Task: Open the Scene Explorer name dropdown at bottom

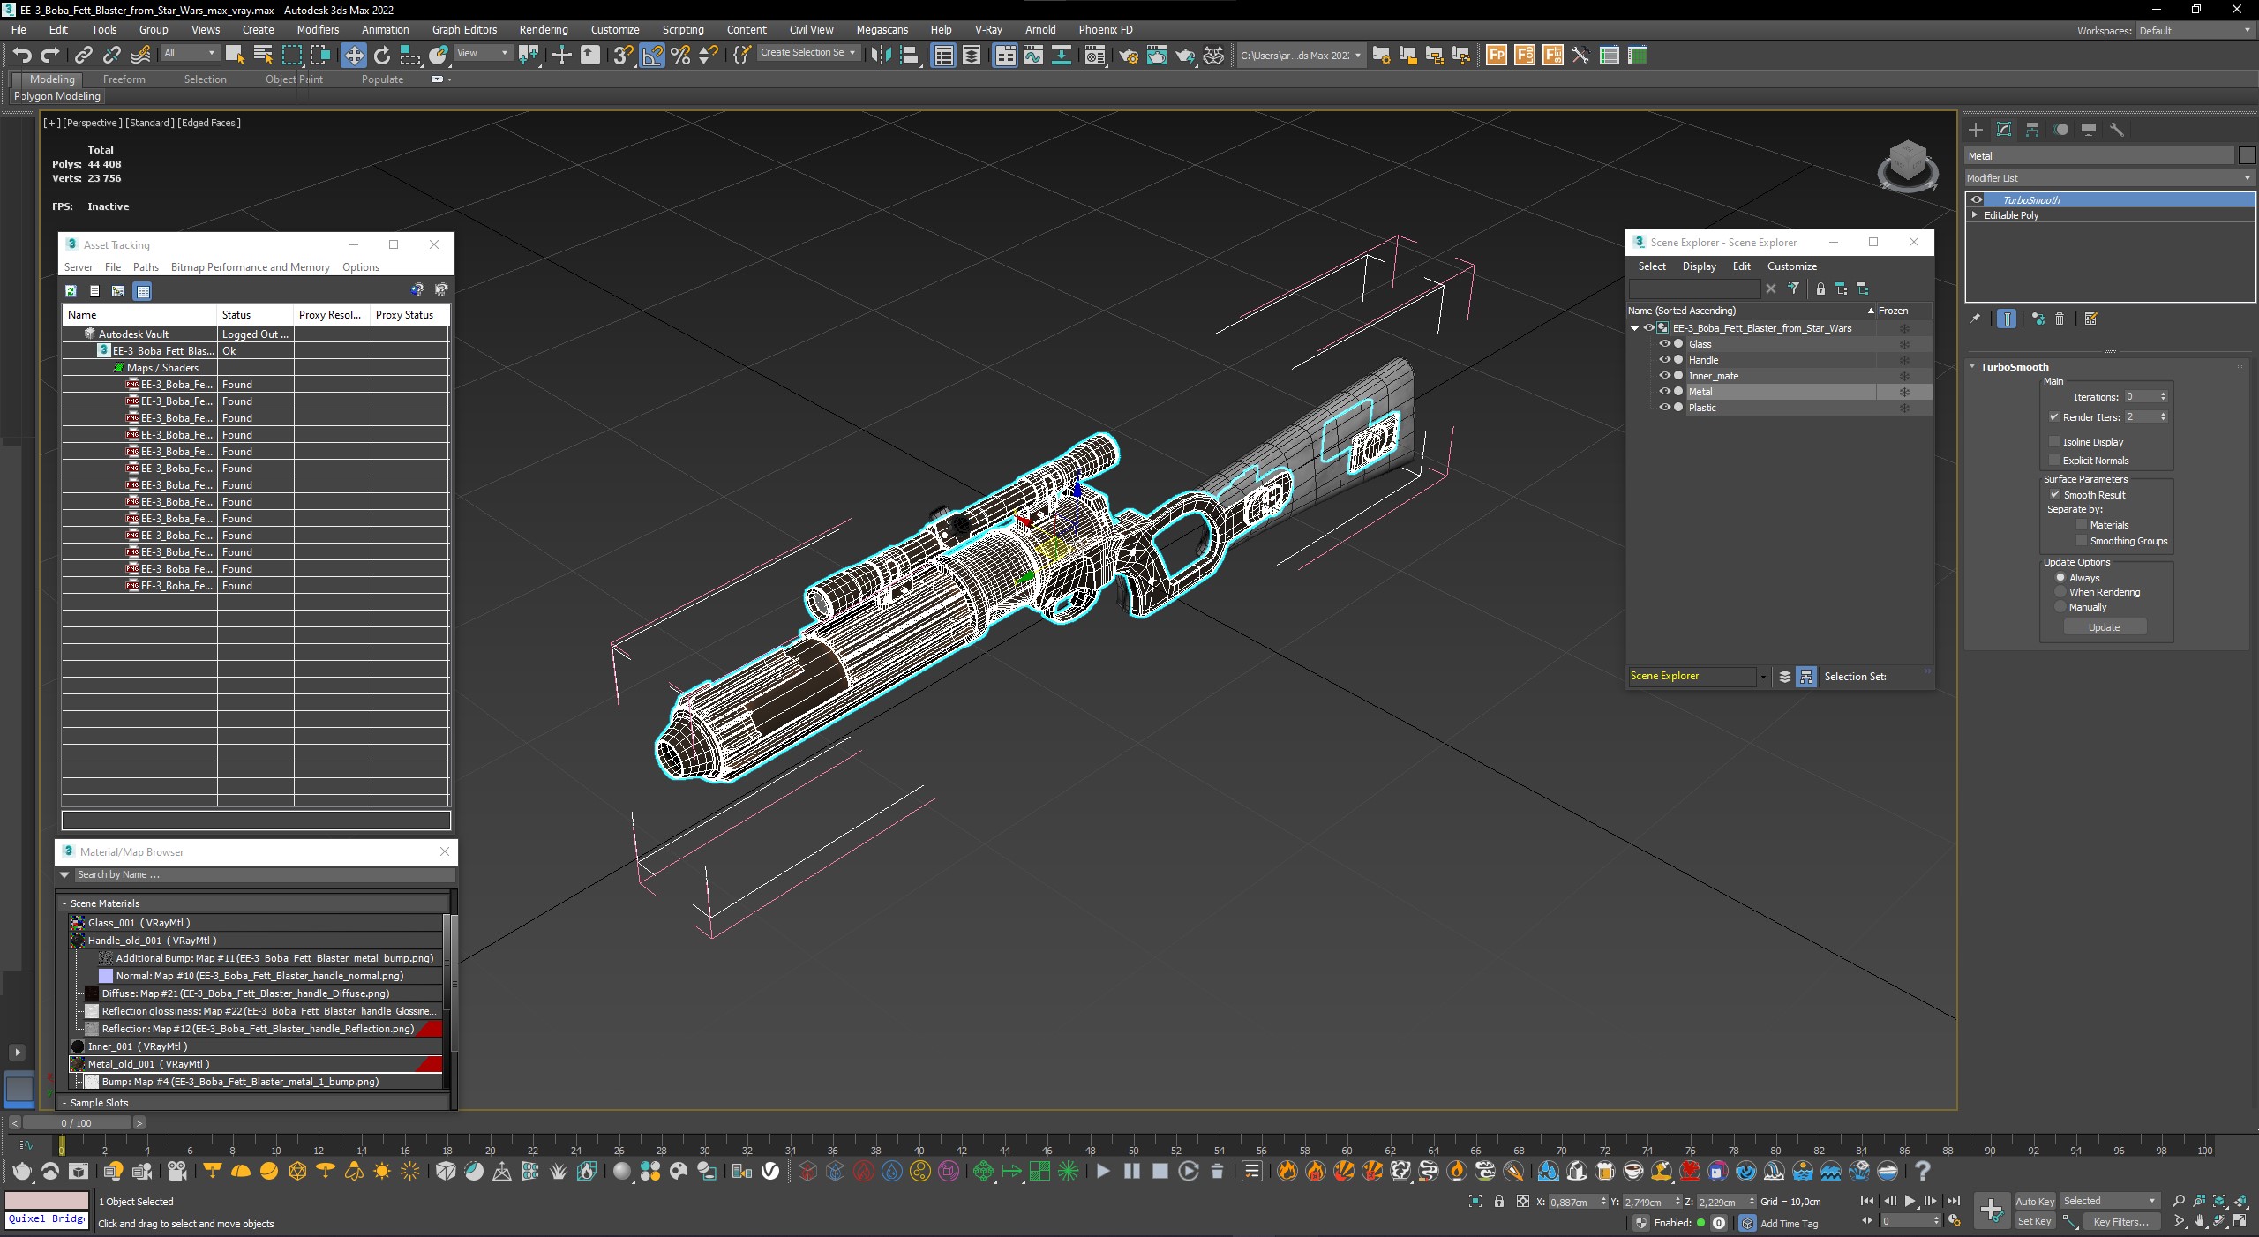Action: [1763, 677]
